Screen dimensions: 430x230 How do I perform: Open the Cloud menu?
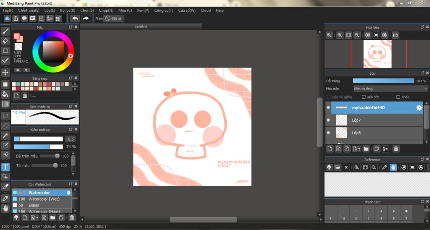206,10
